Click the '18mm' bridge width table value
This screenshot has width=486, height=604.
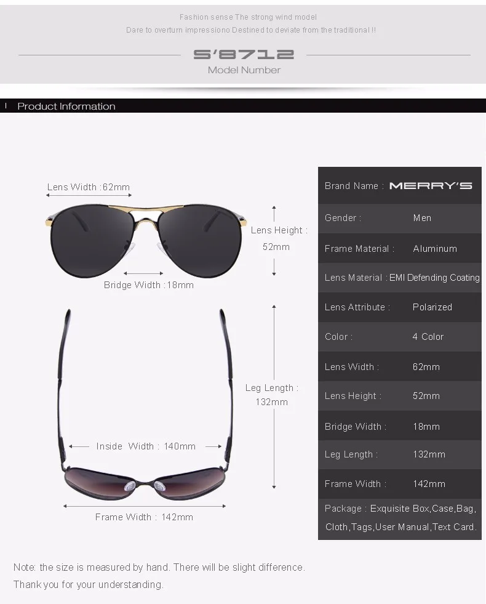[426, 427]
